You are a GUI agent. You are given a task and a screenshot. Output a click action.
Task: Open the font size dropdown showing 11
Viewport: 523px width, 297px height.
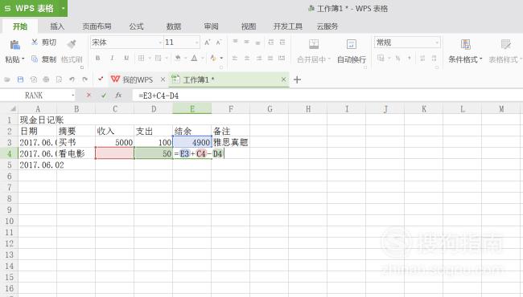point(196,43)
